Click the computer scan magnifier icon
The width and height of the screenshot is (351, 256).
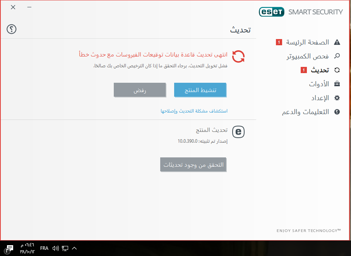point(337,56)
